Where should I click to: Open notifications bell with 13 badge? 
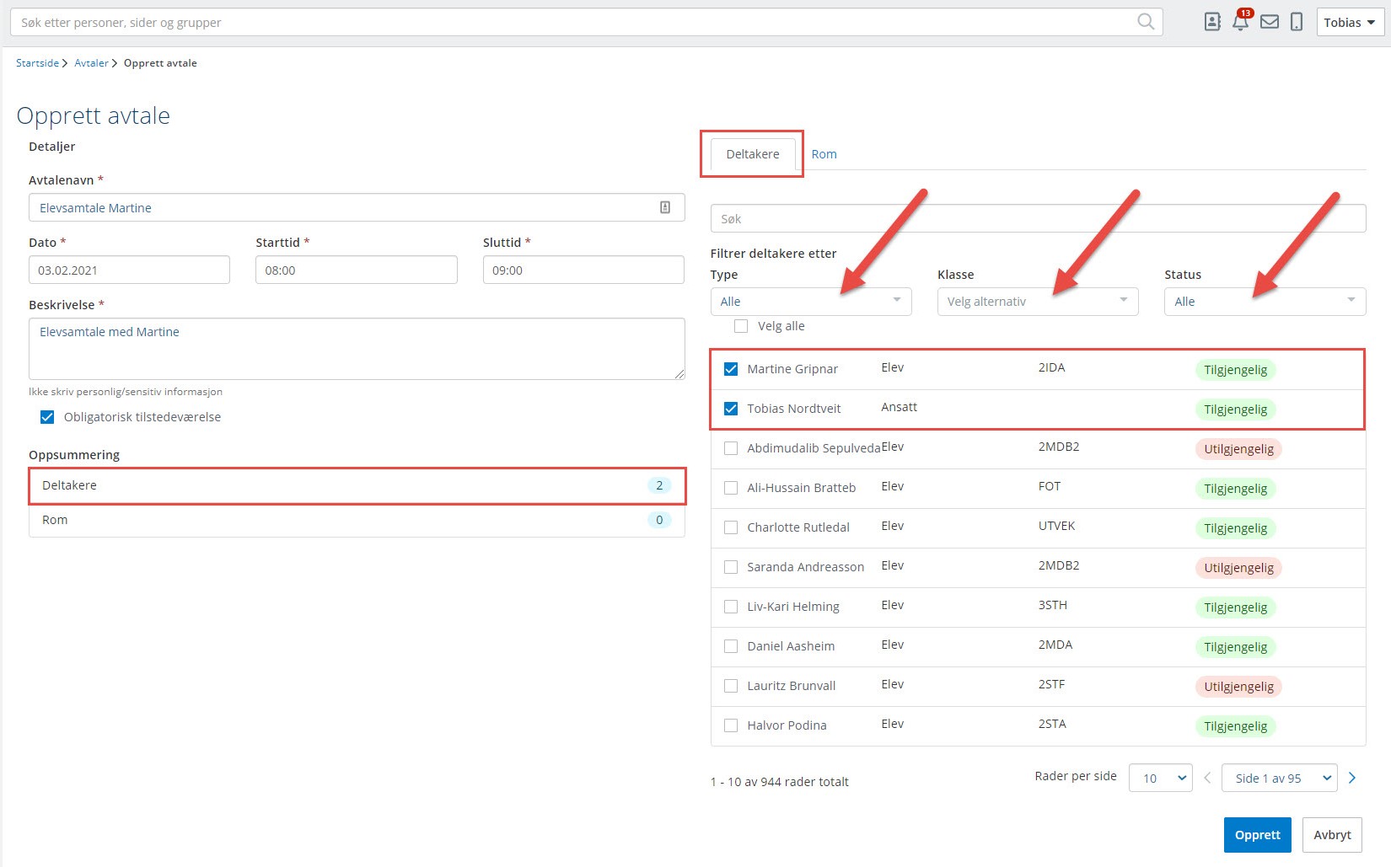click(1240, 22)
